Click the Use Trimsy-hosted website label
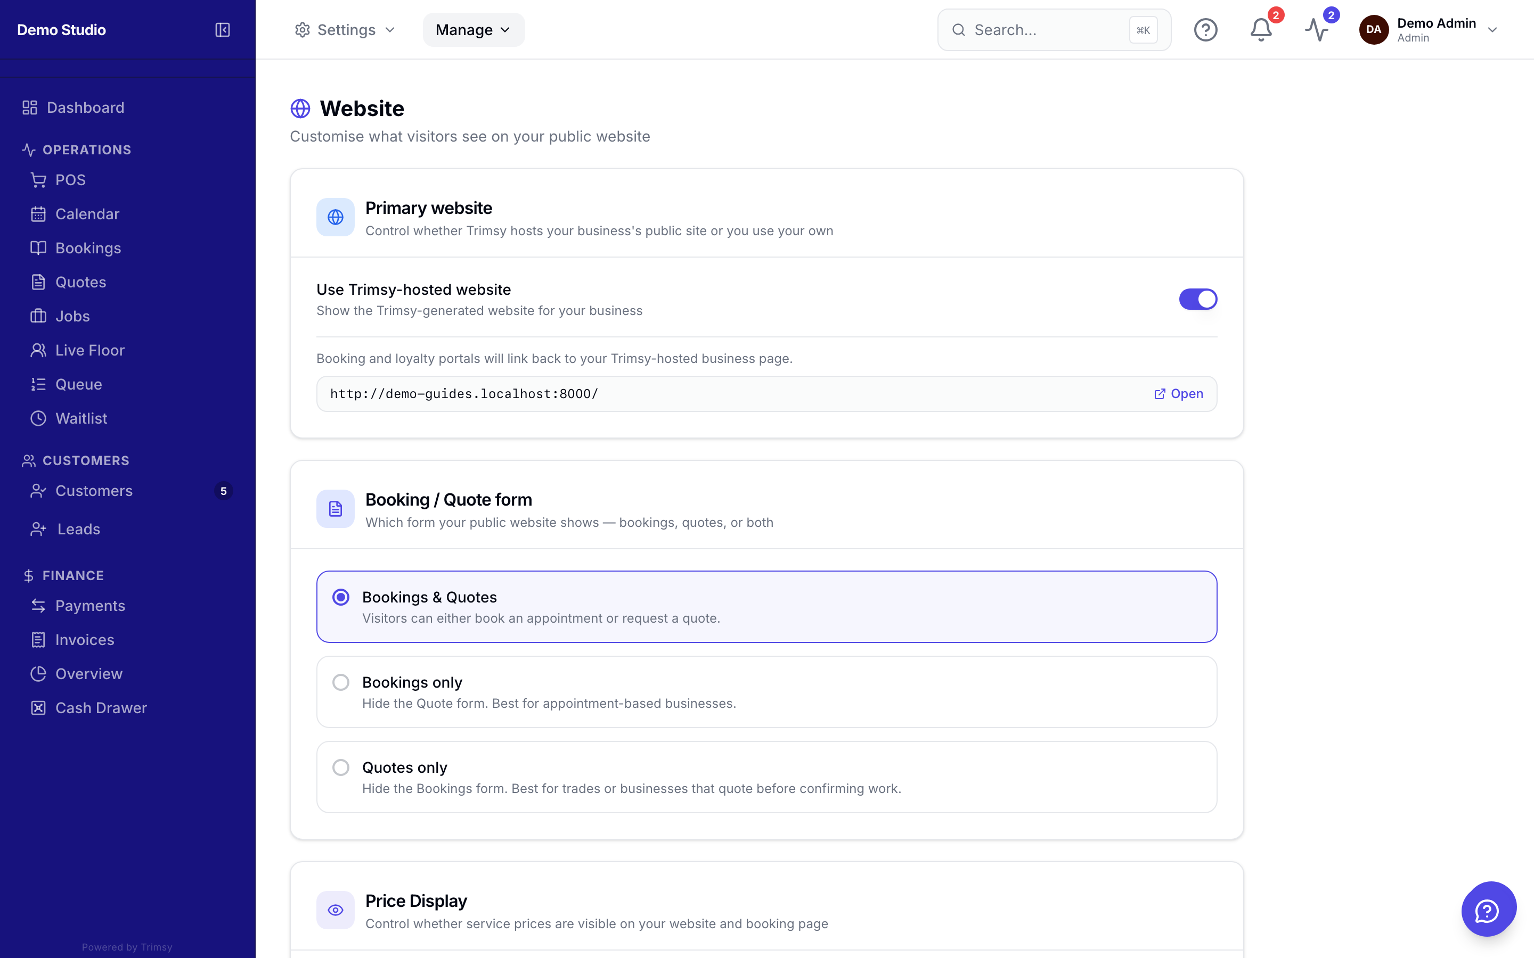Screen dimensions: 1534x958 point(413,290)
